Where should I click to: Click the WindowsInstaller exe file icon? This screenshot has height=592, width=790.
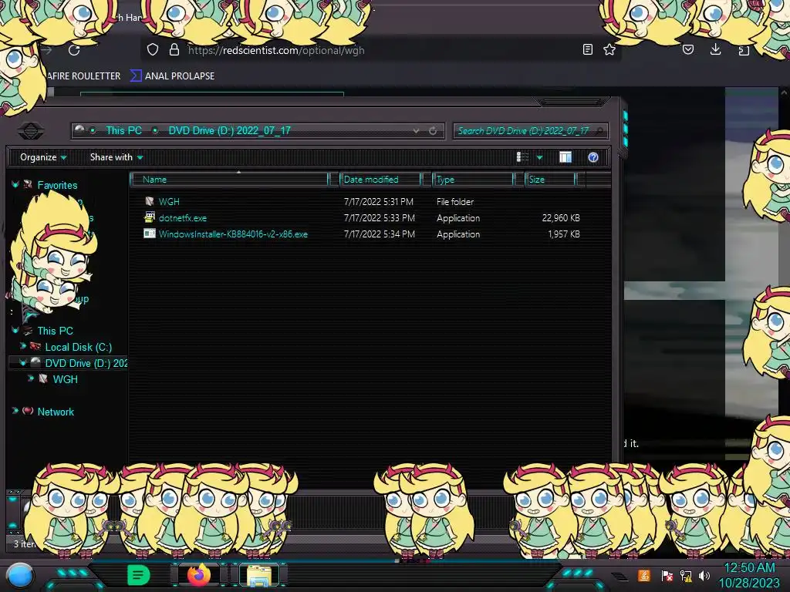pyautogui.click(x=149, y=234)
